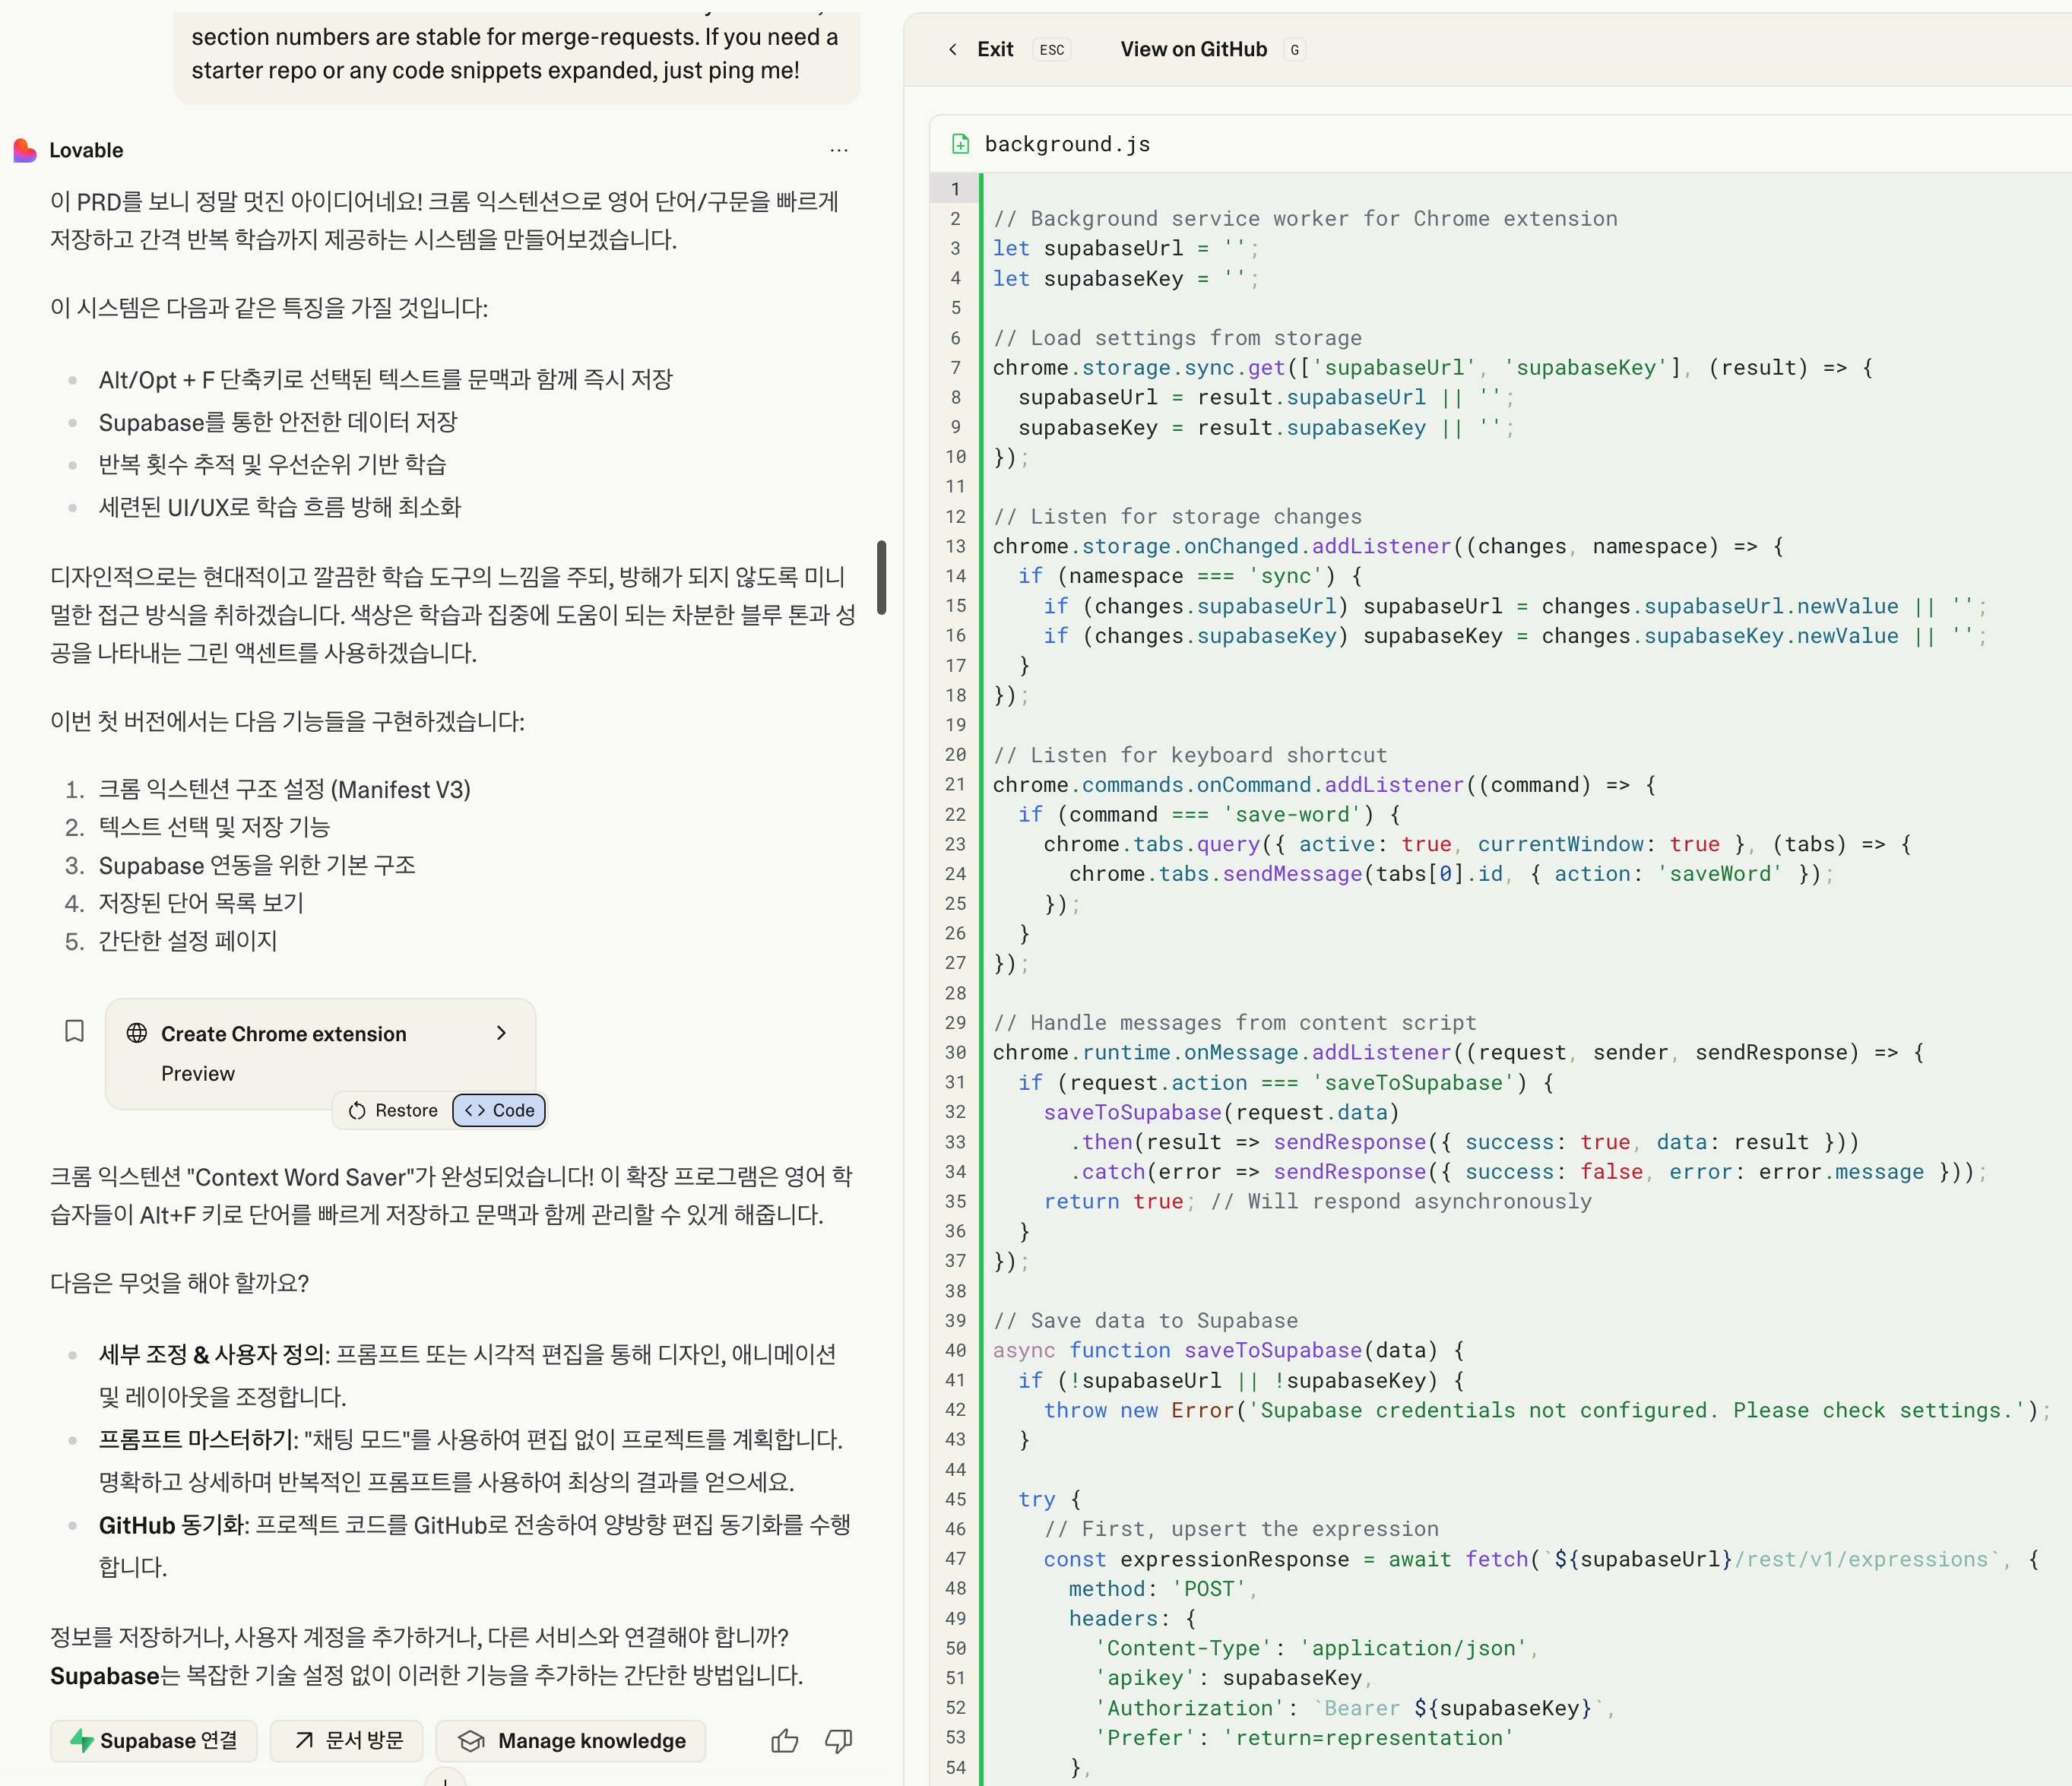Click the code line "method: 'POST',"
Screen dimensions: 2072x1786
[x=1162, y=1588]
